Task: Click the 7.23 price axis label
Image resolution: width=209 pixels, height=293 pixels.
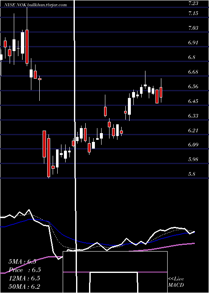Action: point(193,3)
